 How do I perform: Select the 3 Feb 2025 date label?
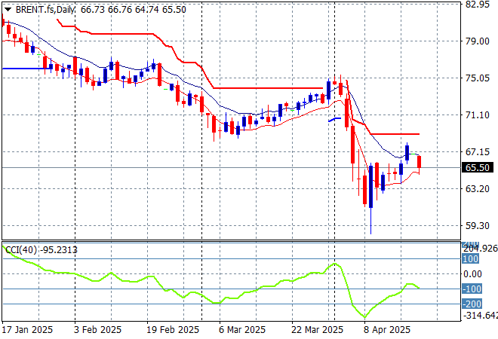coord(97,330)
